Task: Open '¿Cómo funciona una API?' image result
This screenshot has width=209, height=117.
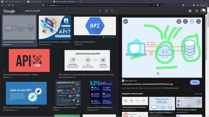Action: pos(87,60)
